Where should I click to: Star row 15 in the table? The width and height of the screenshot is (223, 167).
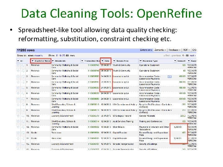click(18, 144)
